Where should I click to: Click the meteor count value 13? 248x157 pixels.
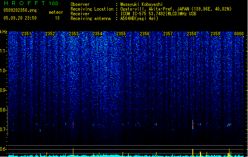coord(57,18)
